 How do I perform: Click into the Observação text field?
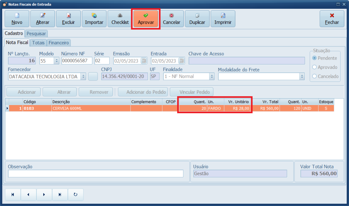95,174
